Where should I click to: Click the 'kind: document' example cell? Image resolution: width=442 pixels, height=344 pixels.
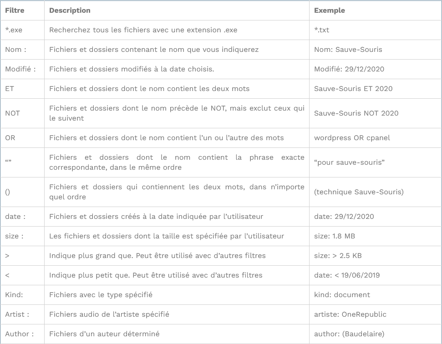(342, 295)
